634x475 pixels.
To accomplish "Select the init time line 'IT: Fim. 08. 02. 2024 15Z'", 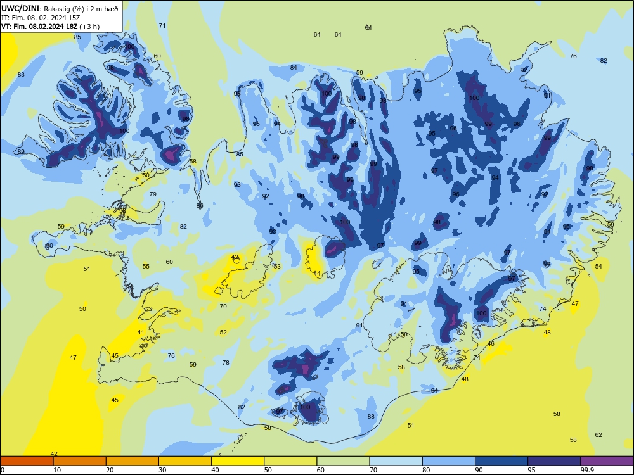I will [41, 18].
